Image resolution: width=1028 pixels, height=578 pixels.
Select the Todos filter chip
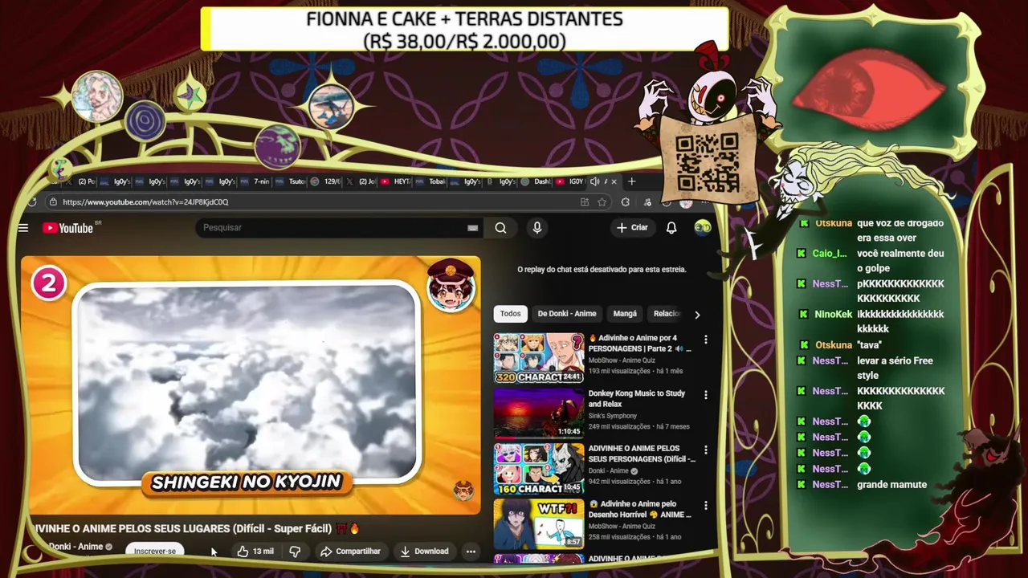(510, 314)
